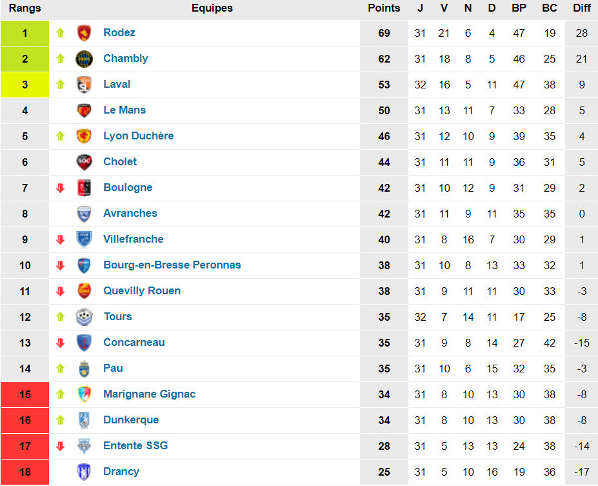
Task: Click the green rank 1 cell
Action: pyautogui.click(x=25, y=33)
